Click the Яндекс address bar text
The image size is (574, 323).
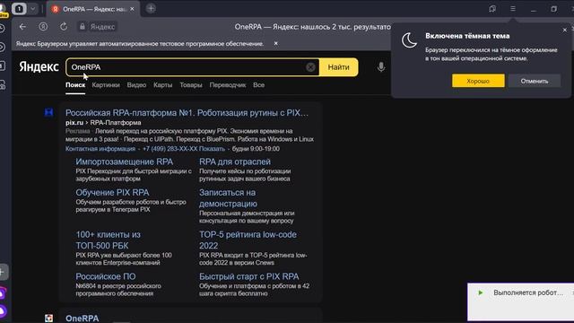pyautogui.click(x=102, y=27)
